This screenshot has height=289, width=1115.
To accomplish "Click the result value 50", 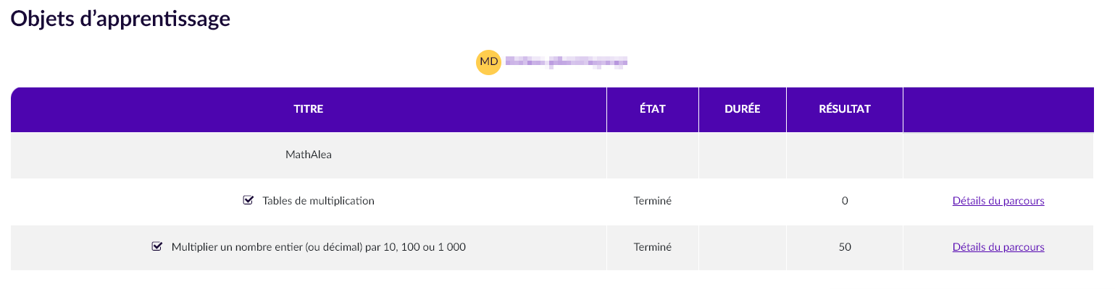I will coord(845,247).
